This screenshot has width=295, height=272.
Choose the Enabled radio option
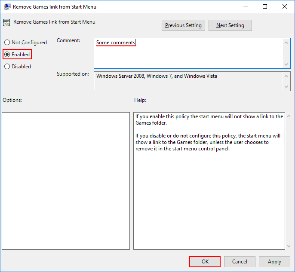click(x=7, y=55)
